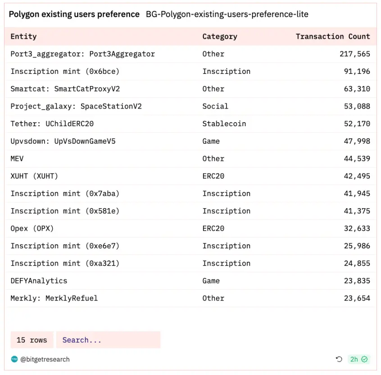This screenshot has width=381, height=375.
Task: Click the bitgetresearch avatar icon
Action: tap(14, 359)
